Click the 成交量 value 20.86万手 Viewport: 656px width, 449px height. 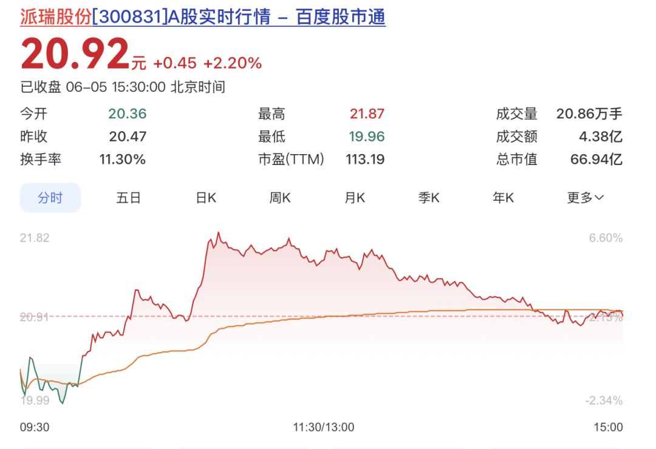pos(589,113)
